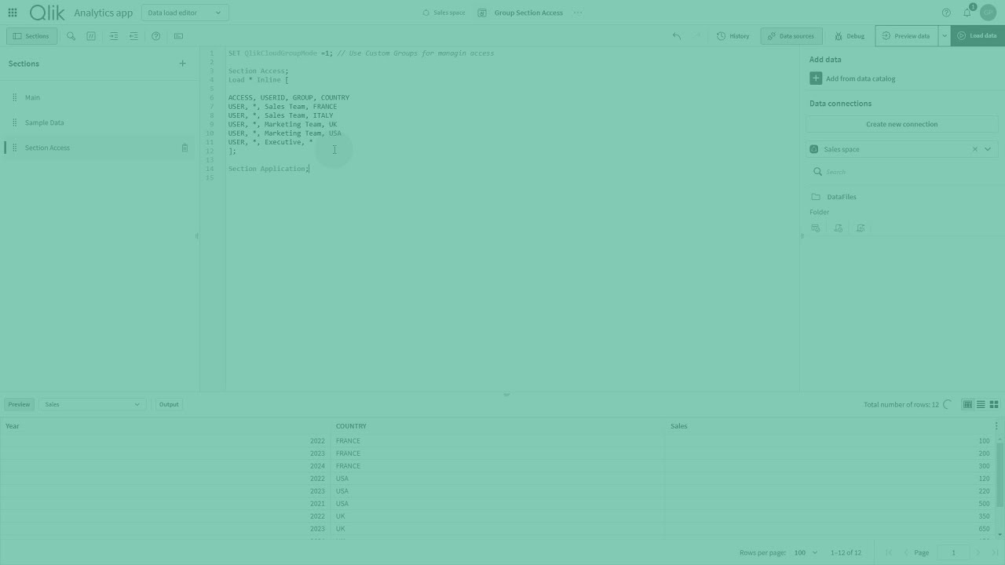
Task: Expand the Sales space connection dropdown
Action: (x=988, y=149)
